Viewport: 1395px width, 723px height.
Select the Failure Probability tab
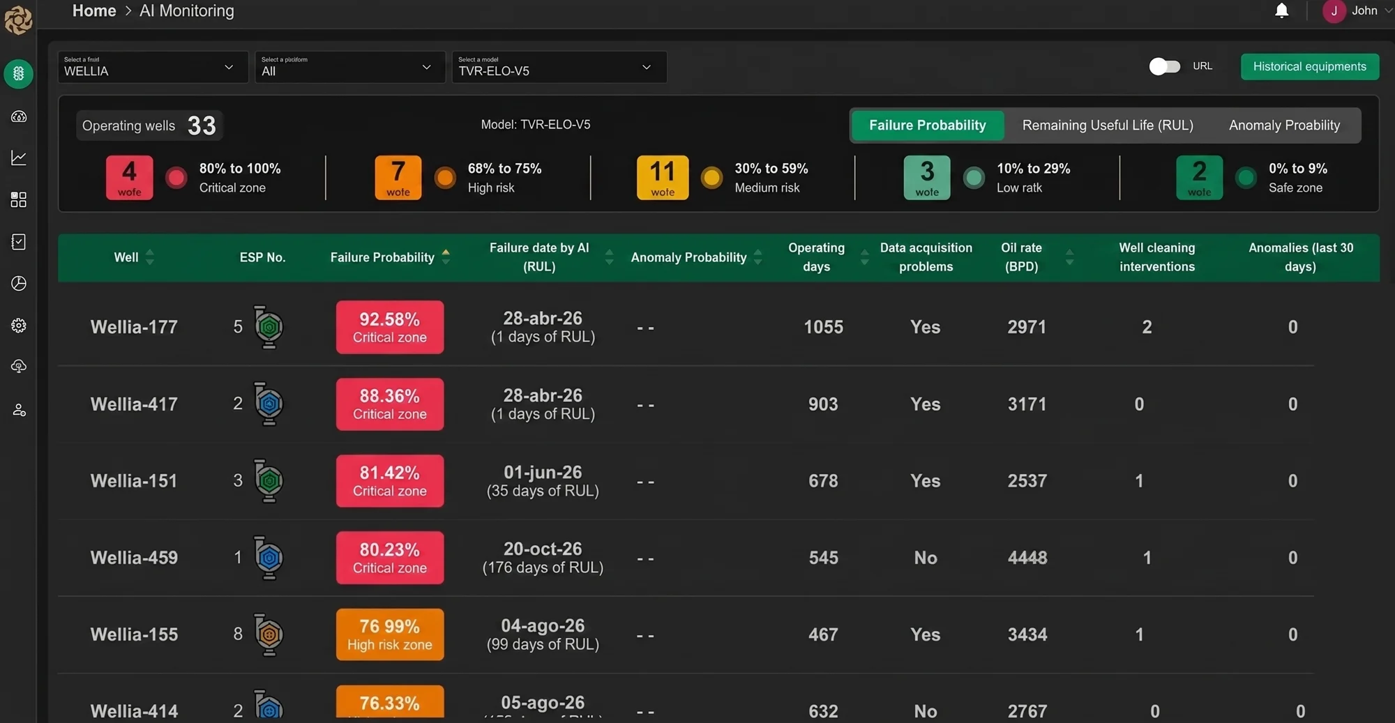[x=928, y=125]
